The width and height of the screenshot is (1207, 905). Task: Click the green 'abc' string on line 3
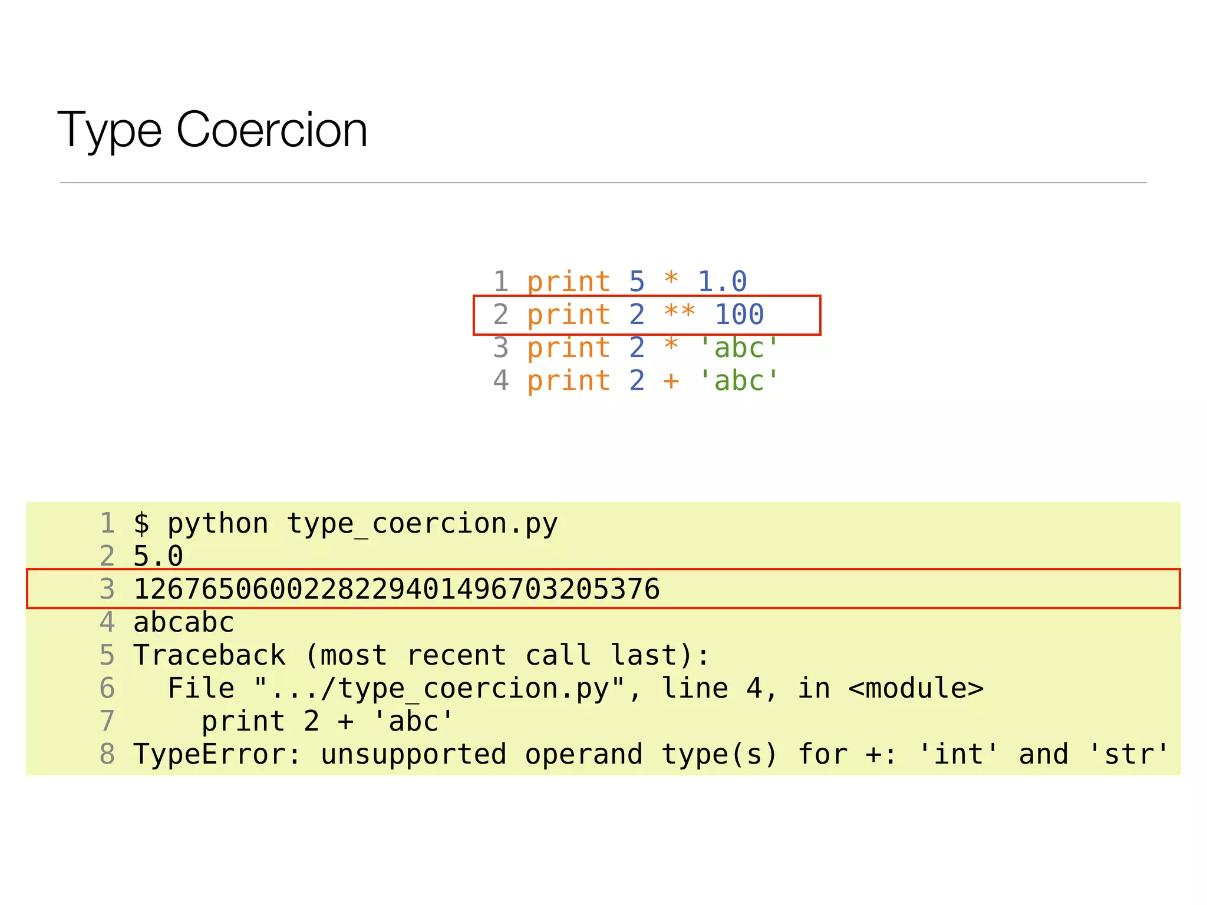(x=739, y=348)
